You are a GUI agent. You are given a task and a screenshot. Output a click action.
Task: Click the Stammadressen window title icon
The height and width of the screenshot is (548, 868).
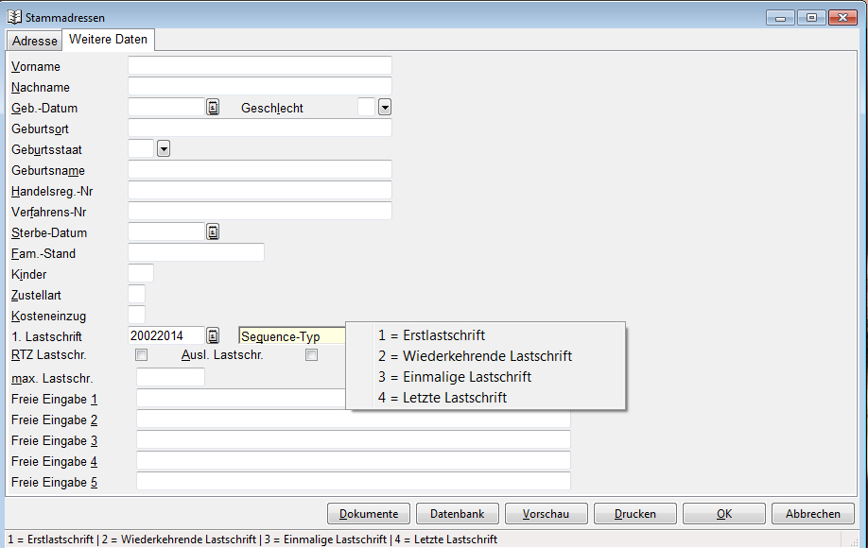coord(14,17)
